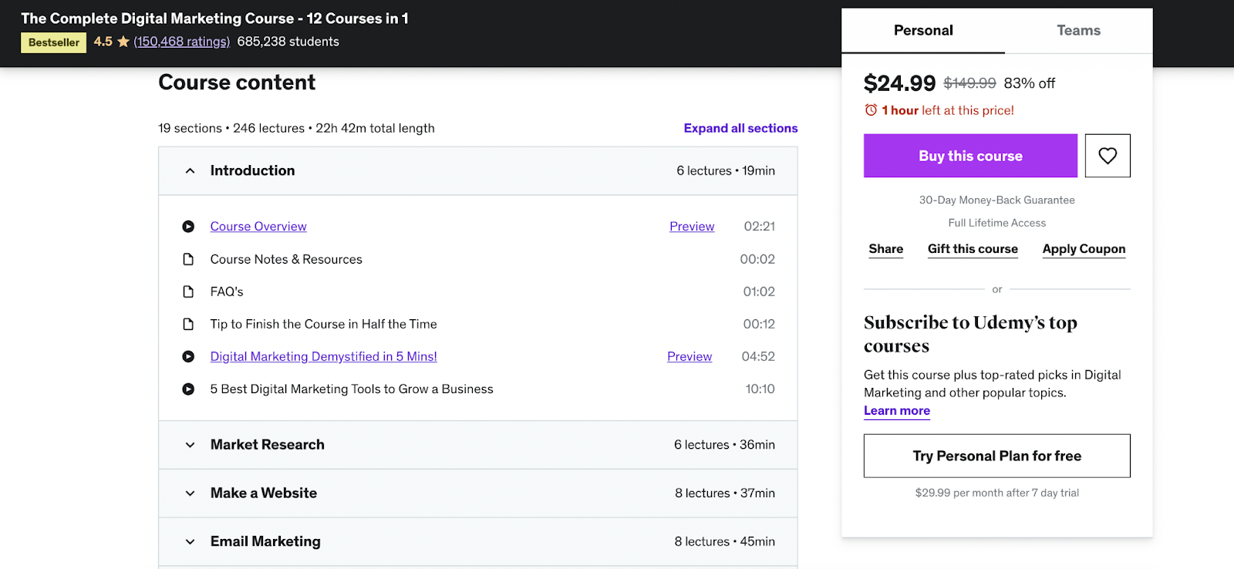Click Preview for Digital Marketing Demystified
The width and height of the screenshot is (1234, 569).
click(689, 356)
